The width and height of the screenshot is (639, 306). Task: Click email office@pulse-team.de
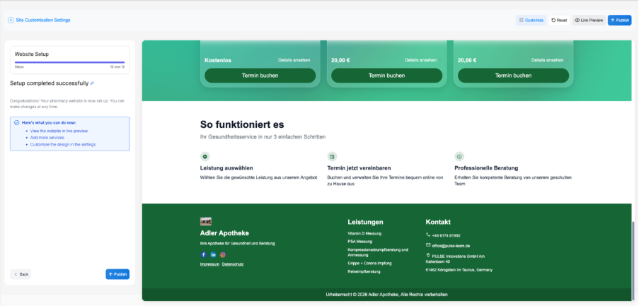[451, 246]
